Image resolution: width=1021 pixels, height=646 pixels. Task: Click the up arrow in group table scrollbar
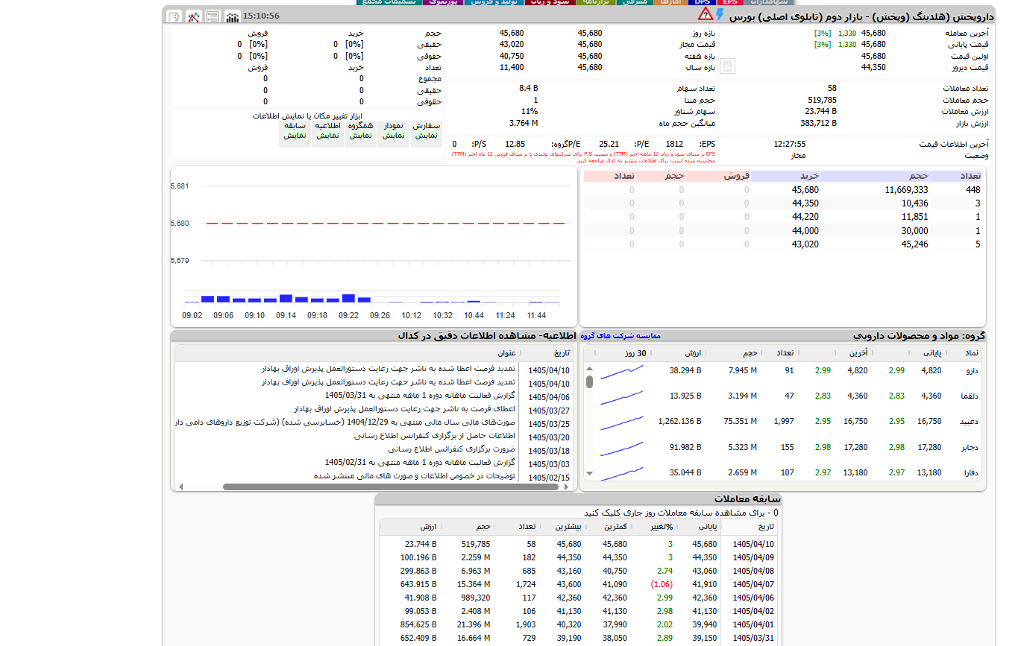coord(589,368)
